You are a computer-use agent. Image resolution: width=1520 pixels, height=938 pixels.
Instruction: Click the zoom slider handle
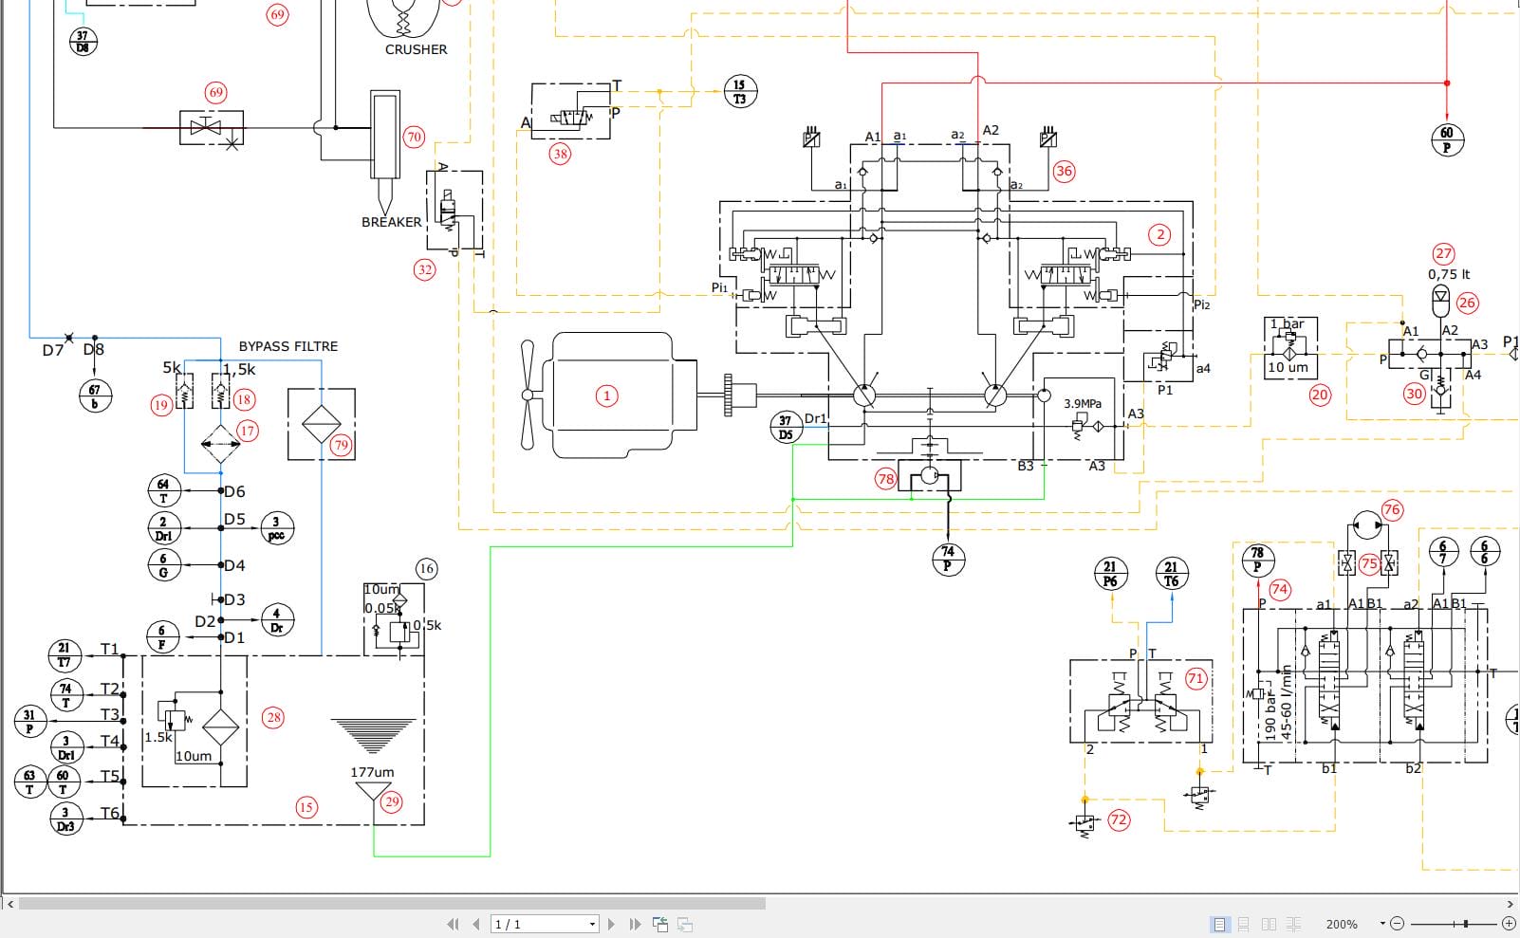tap(1466, 923)
